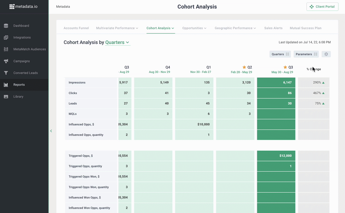Image resolution: width=345 pixels, height=213 pixels.
Task: Toggle the orange star on Q2 column
Action: point(244,67)
